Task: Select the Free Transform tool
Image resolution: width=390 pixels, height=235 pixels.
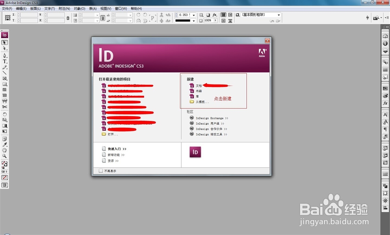Action: click(4, 131)
